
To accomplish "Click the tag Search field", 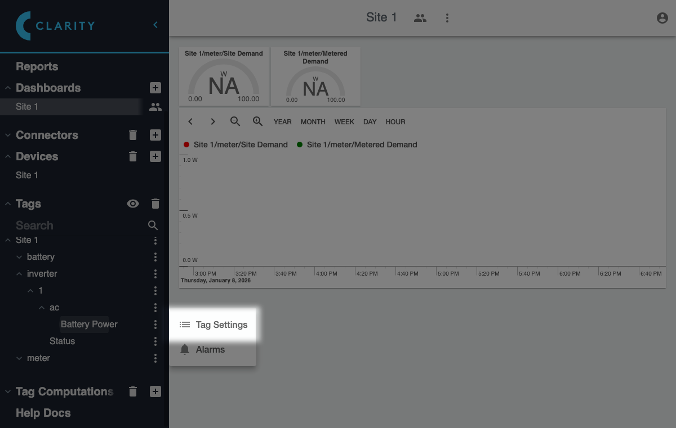I will point(79,226).
